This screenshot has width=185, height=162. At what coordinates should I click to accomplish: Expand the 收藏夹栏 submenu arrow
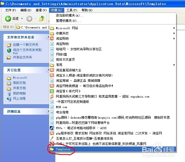(x=174, y=33)
